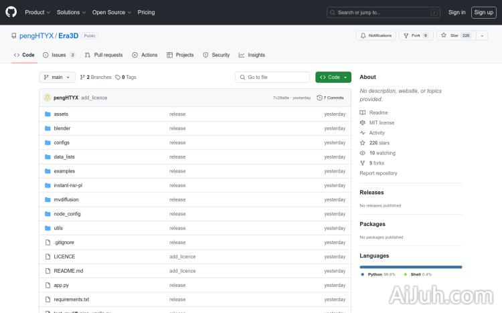Open the Product menu
Viewport: 502px width, 313px height.
(37, 12)
